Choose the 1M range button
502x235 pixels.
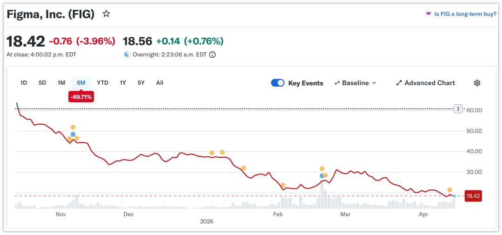coord(61,83)
